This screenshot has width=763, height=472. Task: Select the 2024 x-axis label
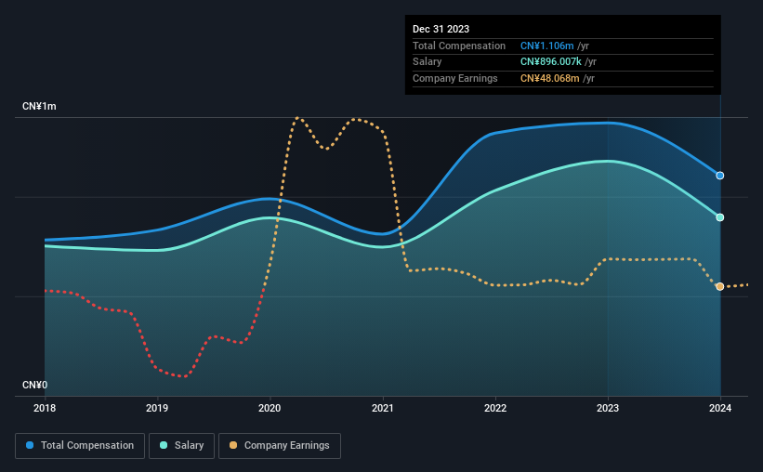(x=720, y=408)
